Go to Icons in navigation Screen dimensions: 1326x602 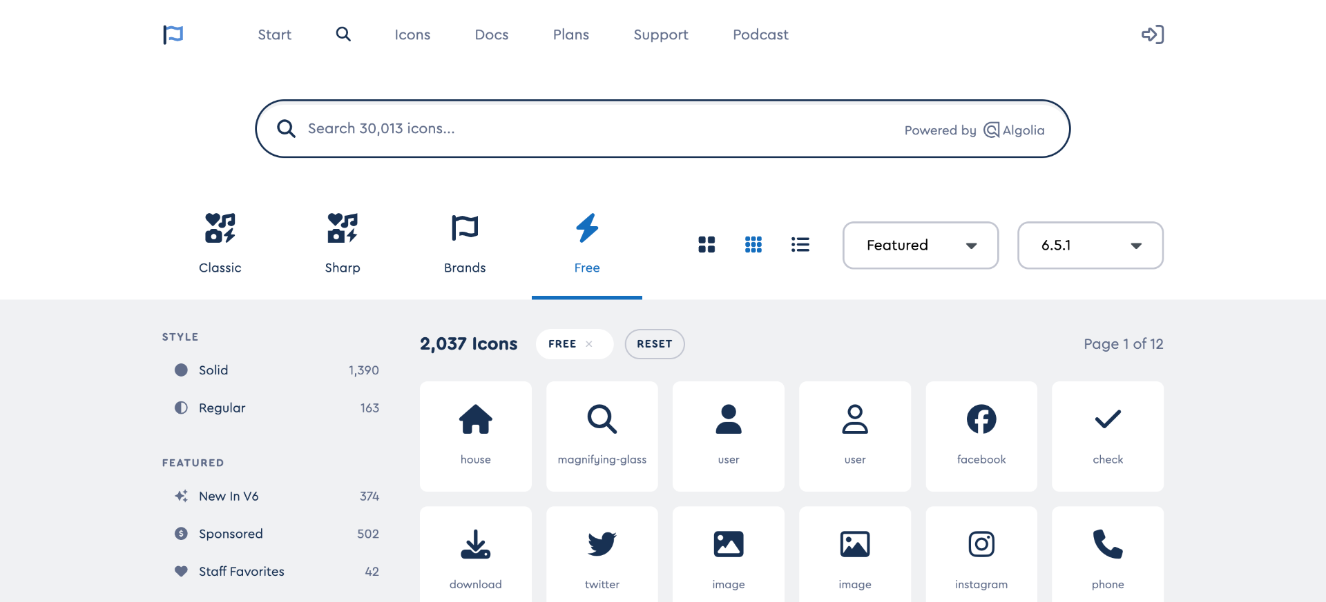tap(412, 34)
